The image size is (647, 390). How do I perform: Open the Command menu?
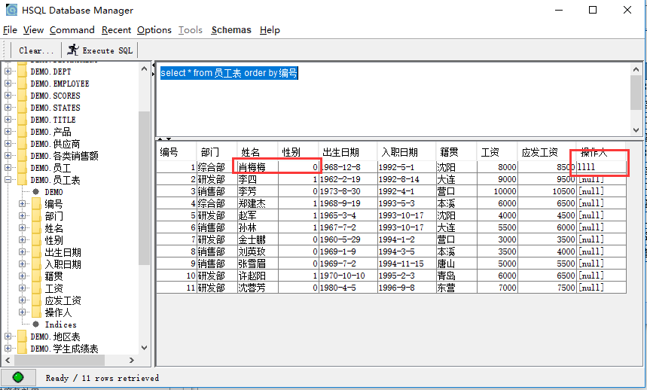72,30
